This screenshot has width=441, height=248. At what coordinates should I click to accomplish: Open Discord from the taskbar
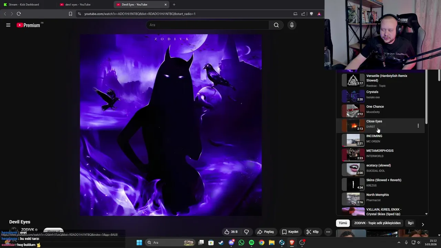(231, 242)
